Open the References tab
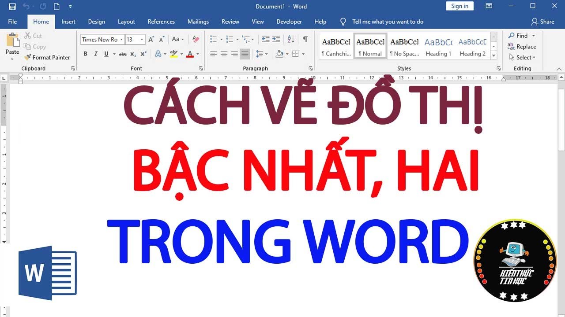The width and height of the screenshot is (565, 317). (161, 22)
